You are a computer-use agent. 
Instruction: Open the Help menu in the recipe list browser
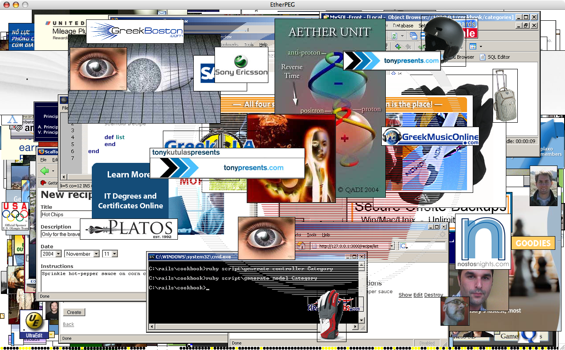326,235
